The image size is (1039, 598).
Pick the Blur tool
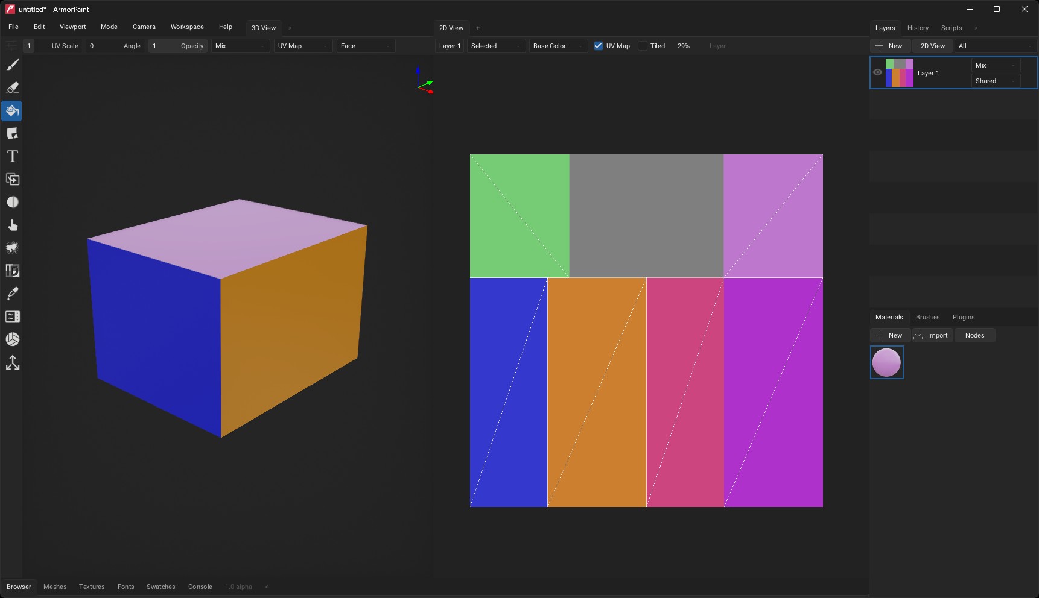(12, 203)
